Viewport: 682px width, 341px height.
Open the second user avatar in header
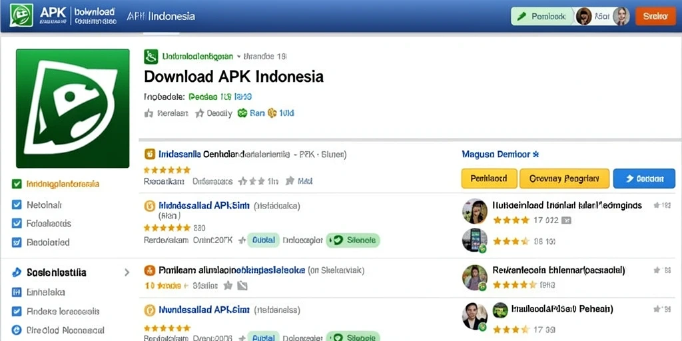[621, 17]
